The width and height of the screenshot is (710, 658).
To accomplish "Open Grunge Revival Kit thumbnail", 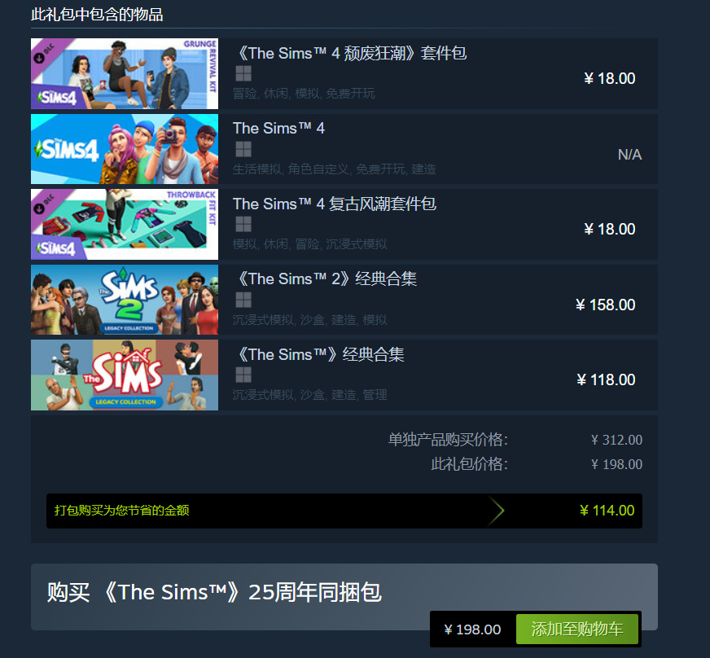I will [x=125, y=73].
